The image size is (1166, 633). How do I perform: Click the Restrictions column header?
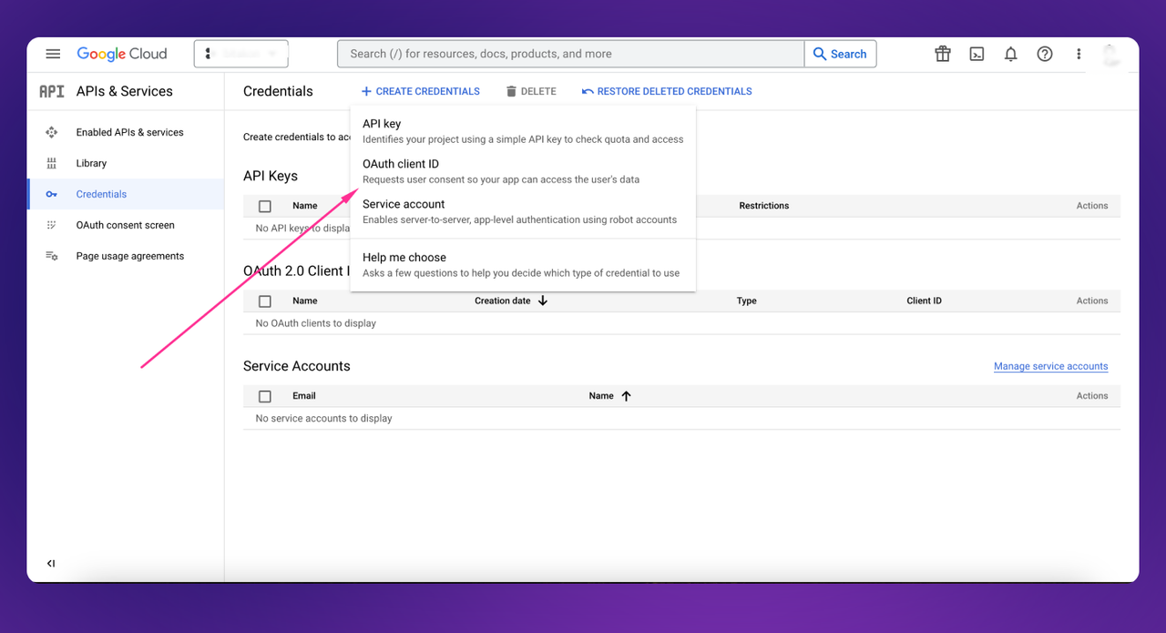(764, 206)
